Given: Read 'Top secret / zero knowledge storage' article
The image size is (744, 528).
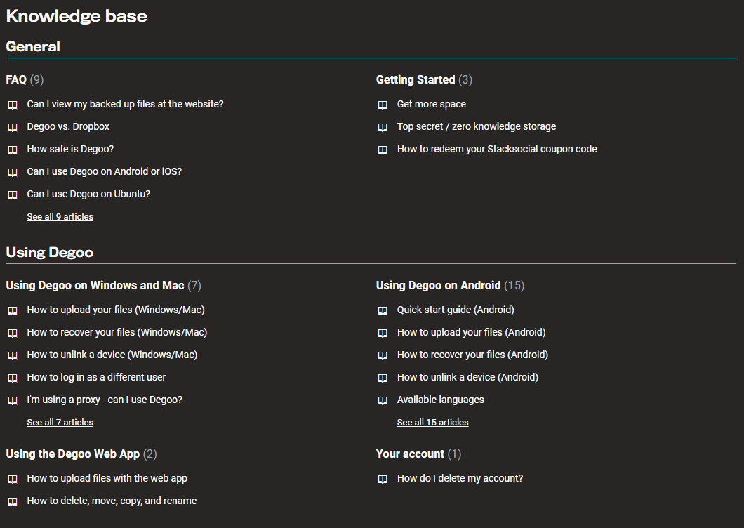Looking at the screenshot, I should click(477, 126).
